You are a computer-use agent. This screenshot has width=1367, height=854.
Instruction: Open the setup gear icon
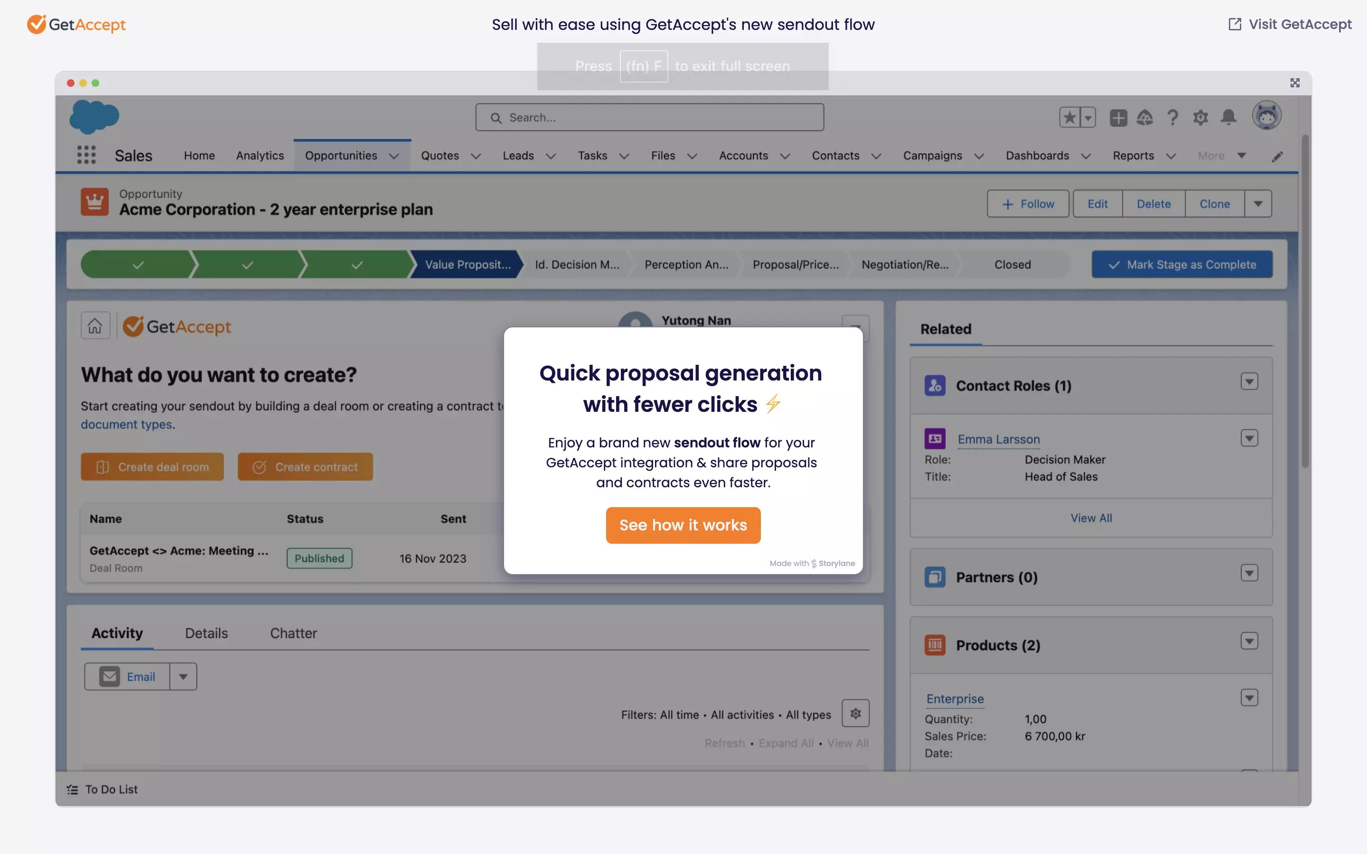1200,118
